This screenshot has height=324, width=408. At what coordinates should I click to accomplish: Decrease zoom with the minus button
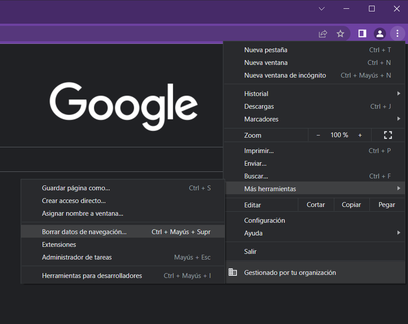[x=318, y=135]
